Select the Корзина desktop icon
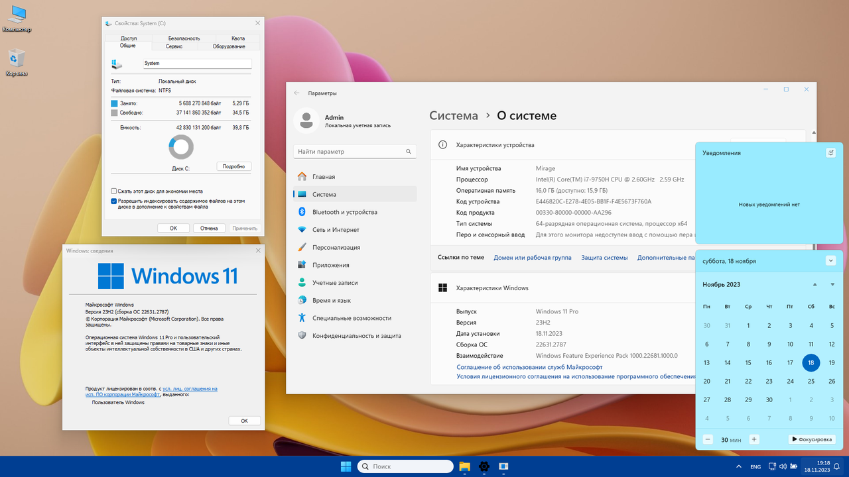849x477 pixels. click(x=17, y=63)
